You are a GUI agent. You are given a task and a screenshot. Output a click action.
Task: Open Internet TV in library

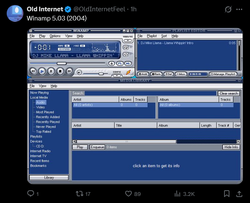pyautogui.click(x=38, y=156)
